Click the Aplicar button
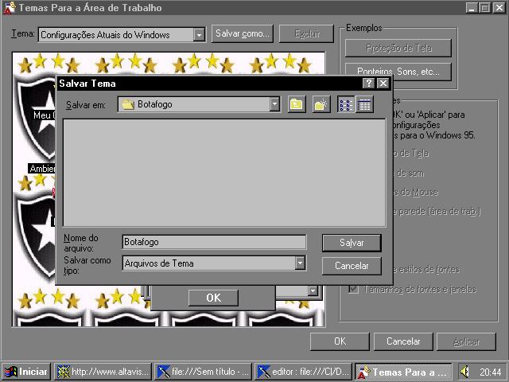 click(x=466, y=341)
